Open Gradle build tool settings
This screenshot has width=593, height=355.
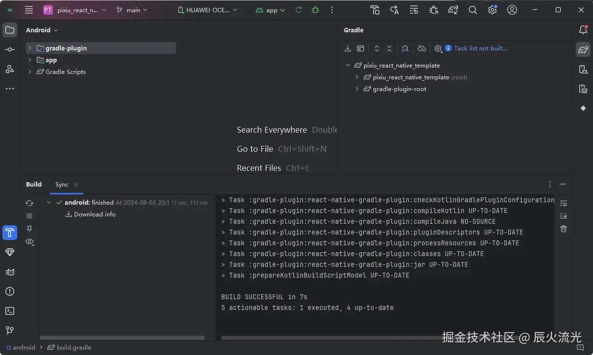pos(438,48)
